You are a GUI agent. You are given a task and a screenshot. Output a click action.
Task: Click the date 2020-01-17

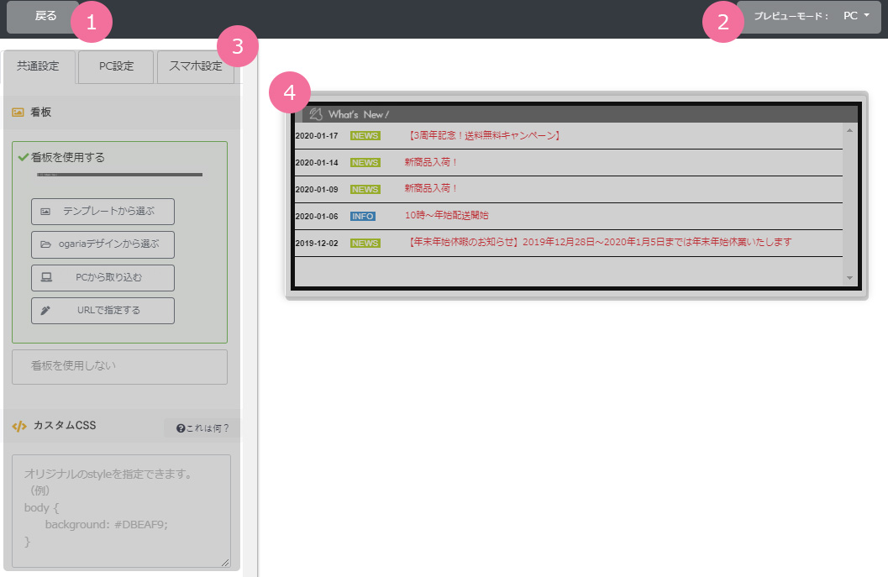tap(317, 136)
